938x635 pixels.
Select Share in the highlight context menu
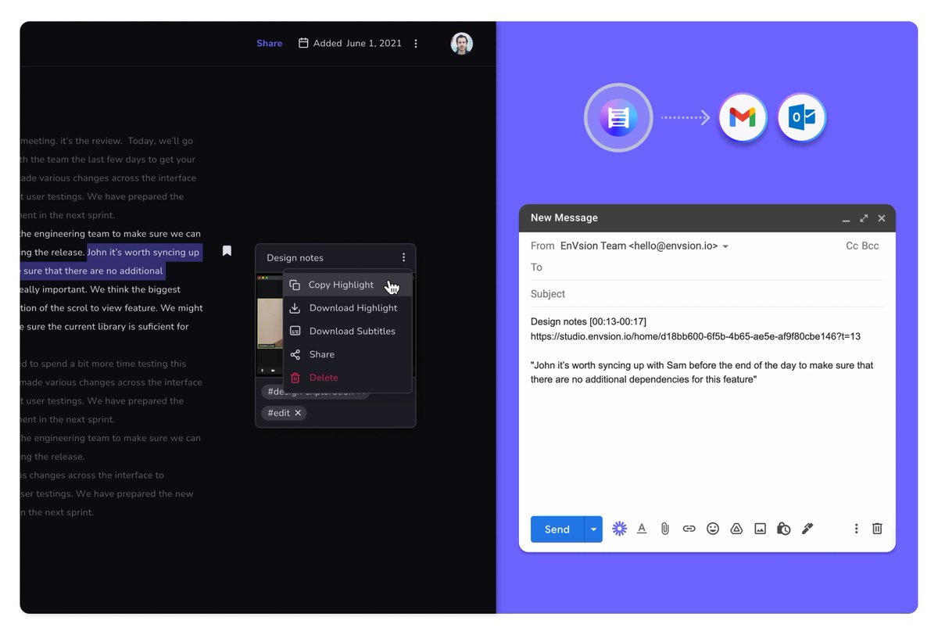click(347, 354)
